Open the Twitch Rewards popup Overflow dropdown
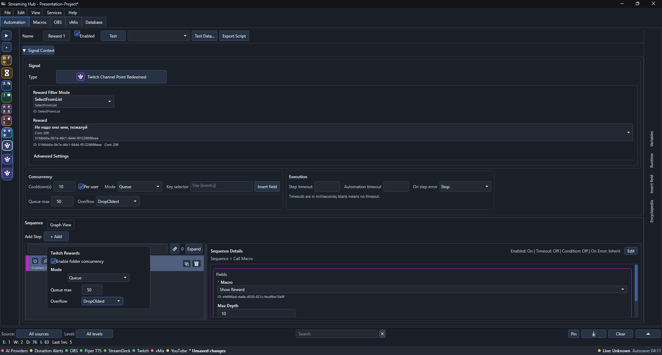662x355 pixels. pos(102,301)
